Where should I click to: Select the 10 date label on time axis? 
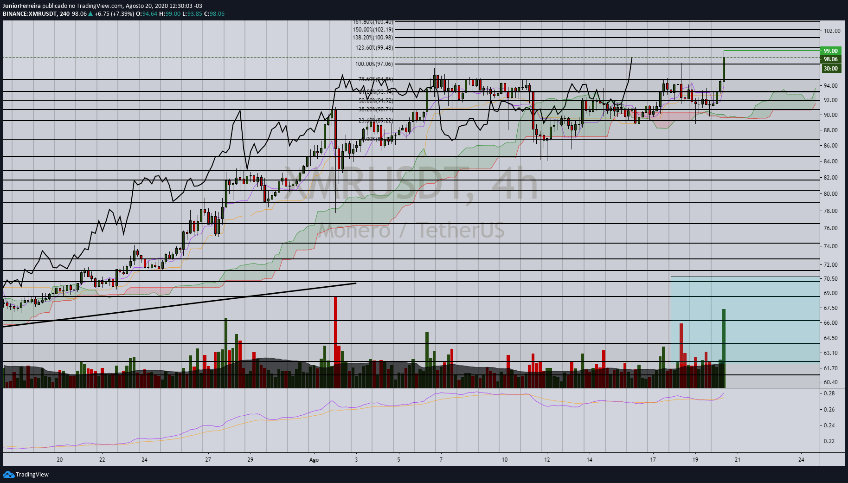click(504, 460)
